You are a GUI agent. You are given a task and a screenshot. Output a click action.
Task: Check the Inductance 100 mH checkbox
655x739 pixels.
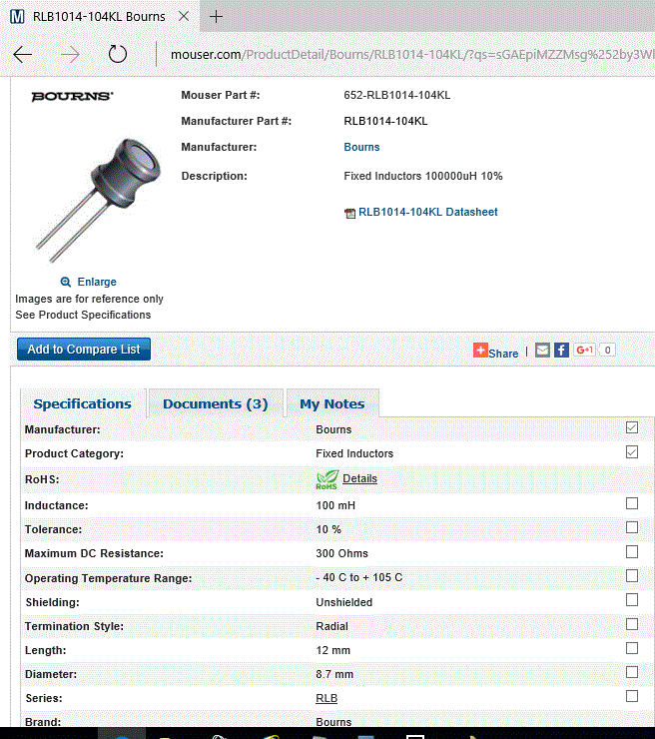[632, 503]
